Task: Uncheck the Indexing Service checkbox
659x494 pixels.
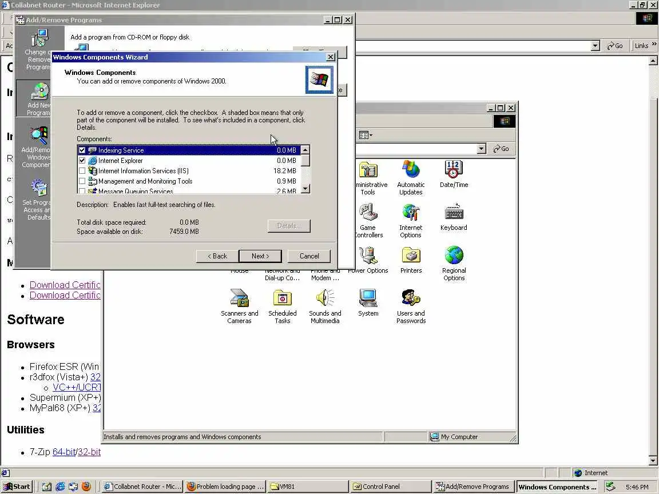Action: coord(82,150)
